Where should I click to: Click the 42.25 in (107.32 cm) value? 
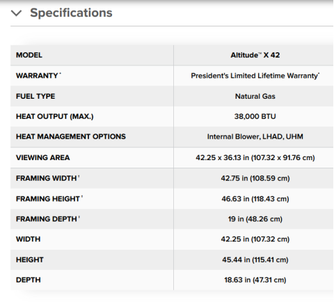click(255, 239)
